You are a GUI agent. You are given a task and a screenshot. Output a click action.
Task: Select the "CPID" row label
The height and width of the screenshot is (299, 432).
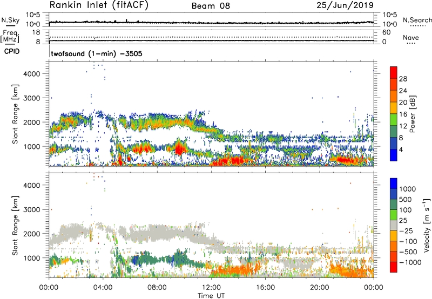tap(12, 51)
